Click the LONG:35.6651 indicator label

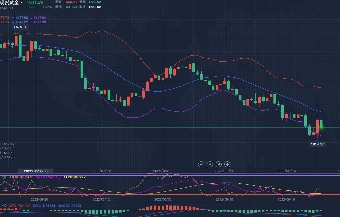pyautogui.click(x=75, y=177)
